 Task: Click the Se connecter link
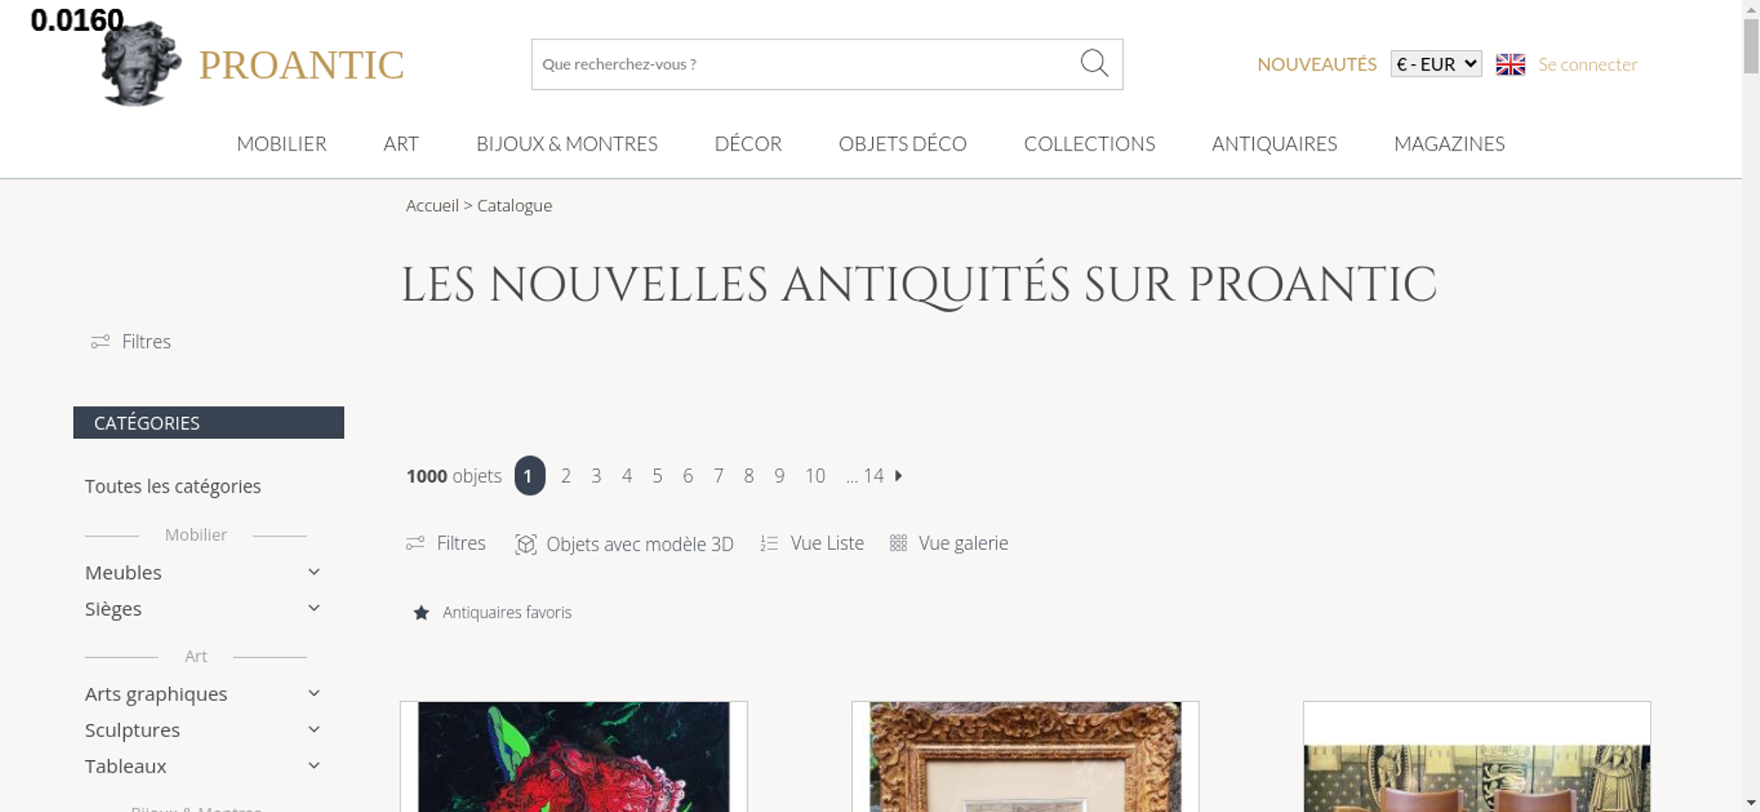pos(1588,64)
